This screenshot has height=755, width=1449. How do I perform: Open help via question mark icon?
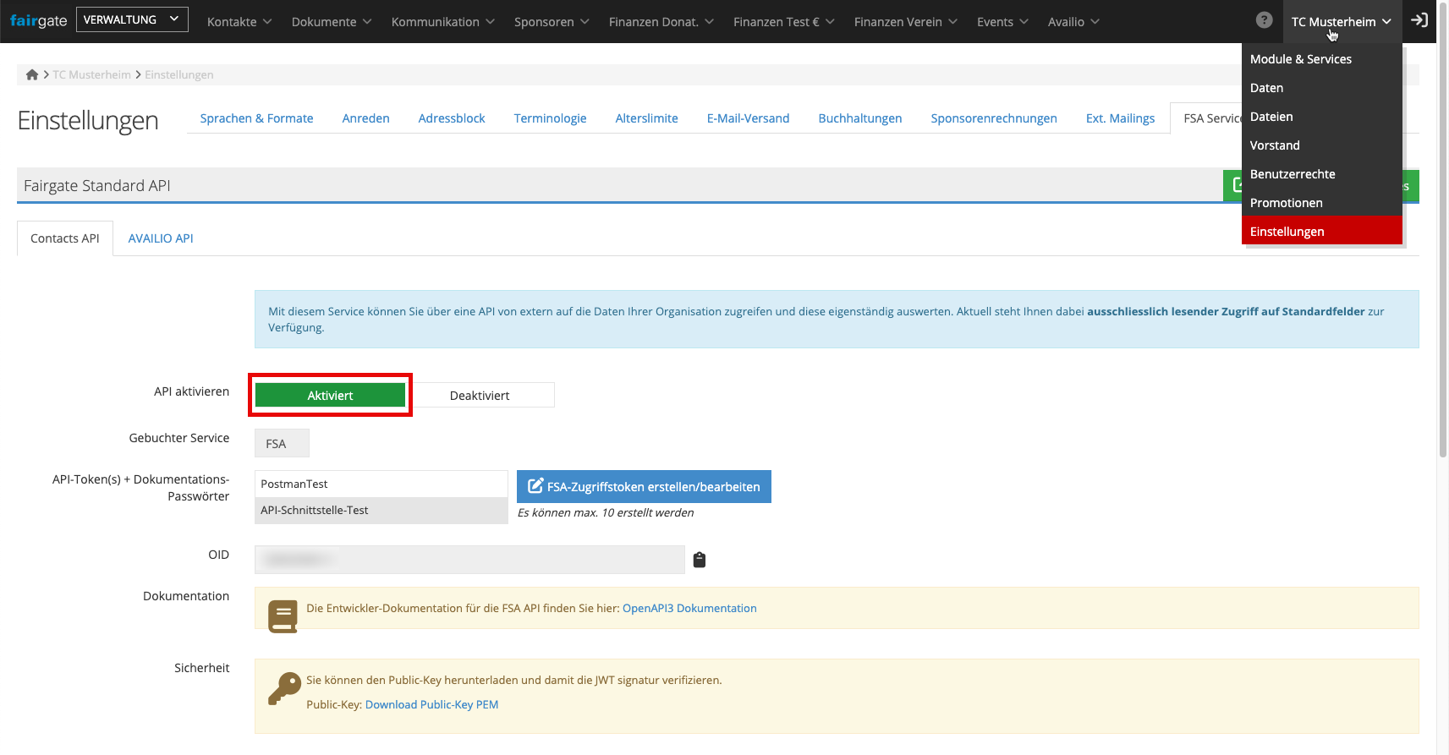[1264, 20]
